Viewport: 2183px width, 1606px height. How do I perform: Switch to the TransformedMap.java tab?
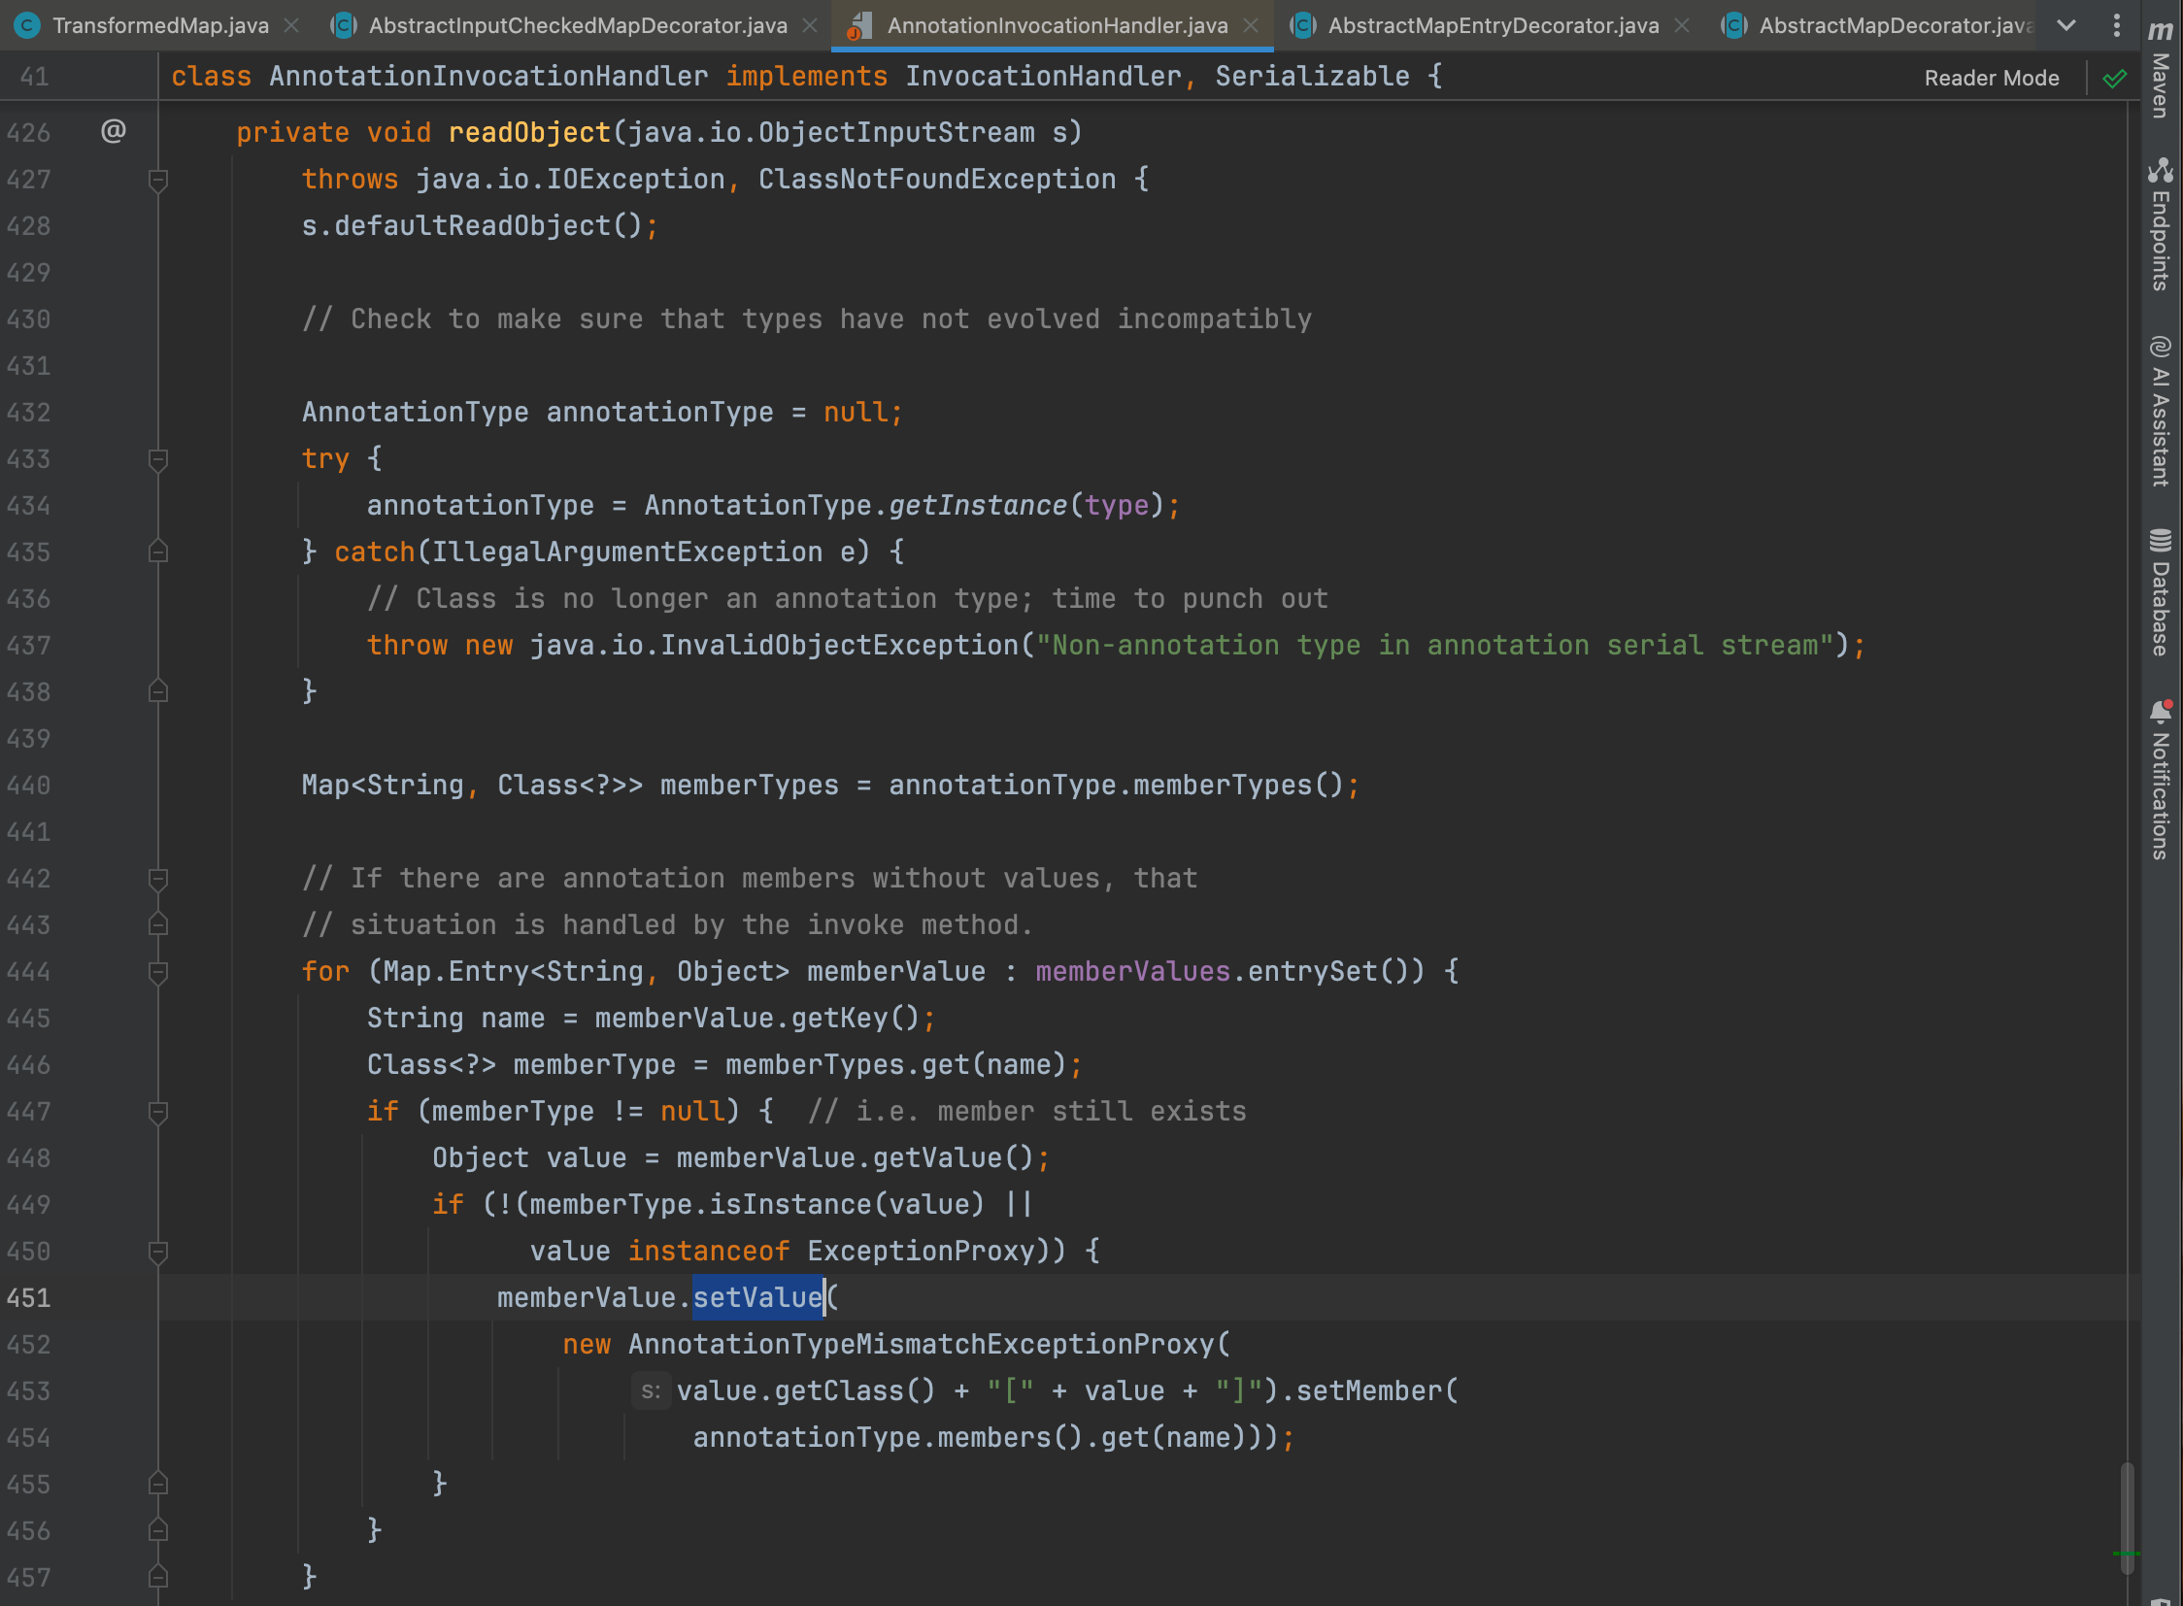point(159,25)
